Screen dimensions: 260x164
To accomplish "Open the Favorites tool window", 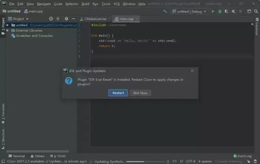I will (x=3, y=114).
